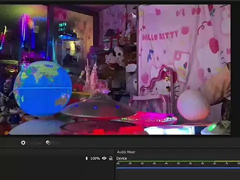
Task: Adjust the blue Device volume slider
Action: [x=178, y=168]
